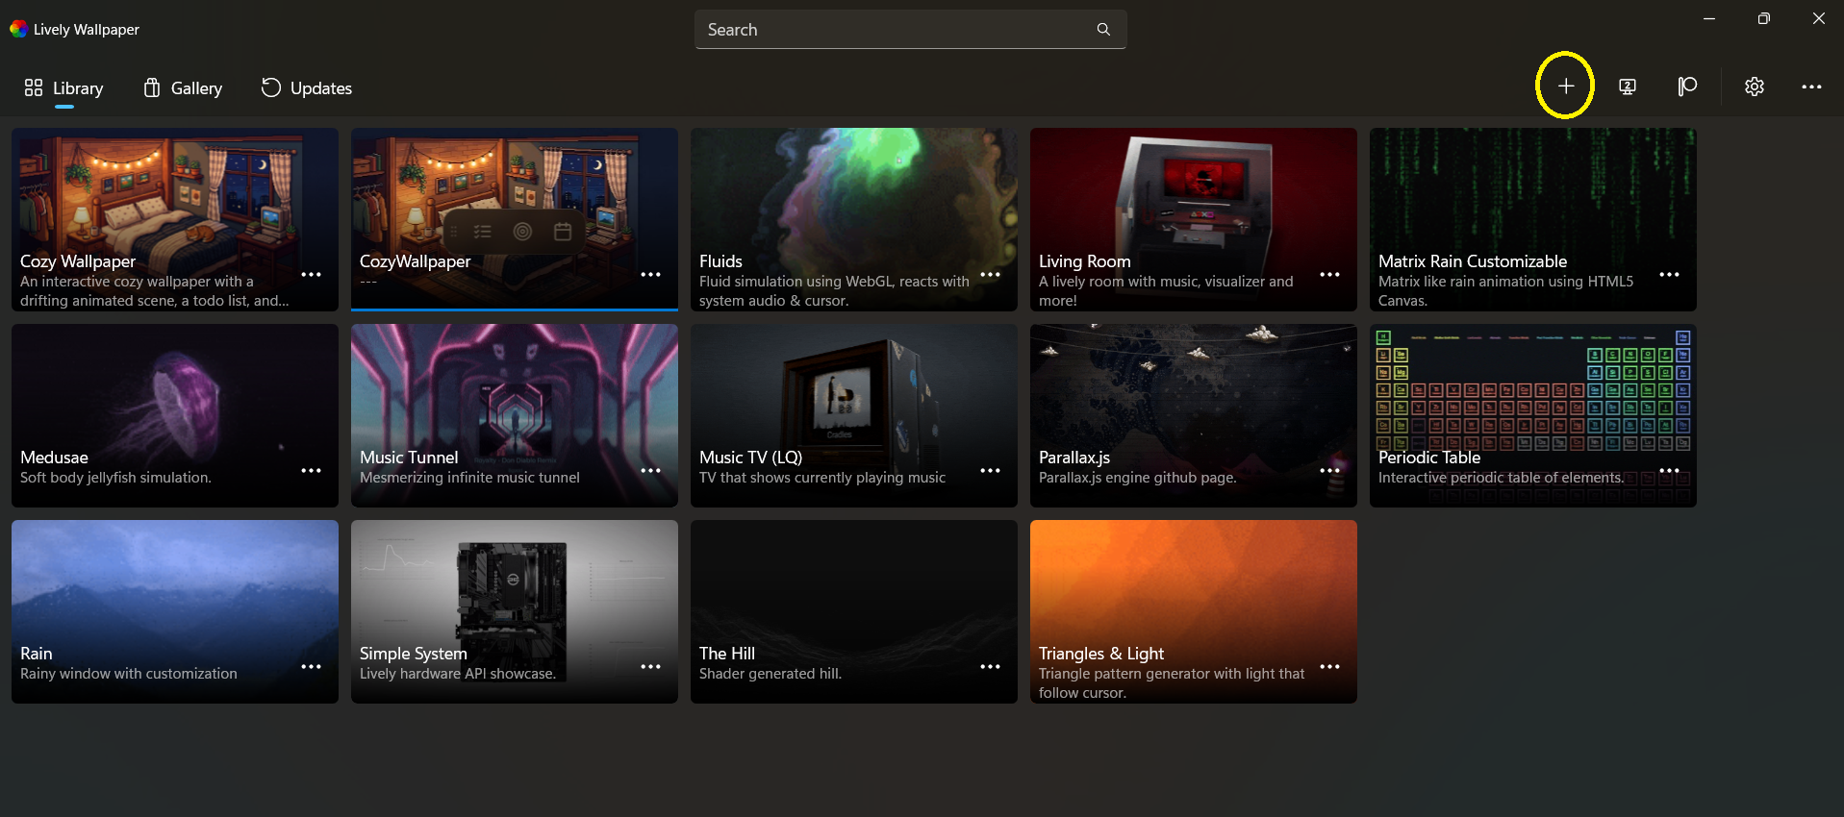Select the orange Triangles & Light thumbnail
This screenshot has width=1844, height=817.
click(x=1194, y=611)
